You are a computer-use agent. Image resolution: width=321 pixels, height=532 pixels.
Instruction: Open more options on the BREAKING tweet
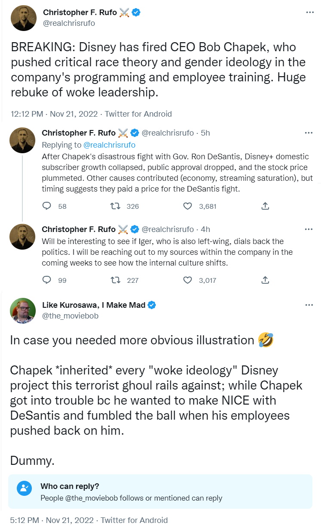(x=309, y=12)
